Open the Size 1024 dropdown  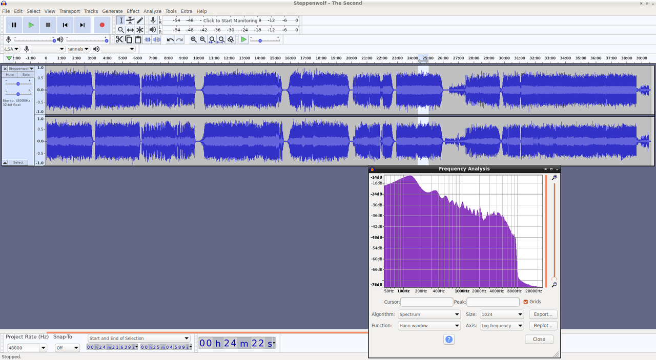tap(502, 314)
